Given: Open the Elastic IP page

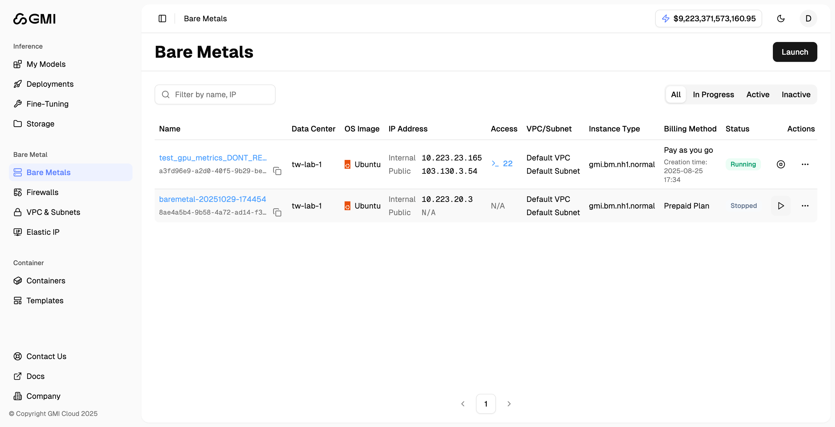Looking at the screenshot, I should (x=43, y=232).
